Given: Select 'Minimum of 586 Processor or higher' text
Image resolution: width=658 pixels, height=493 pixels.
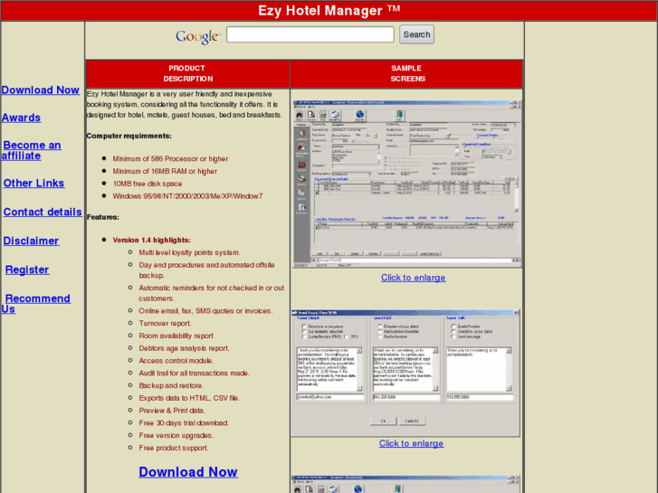Looking at the screenshot, I should 170,159.
